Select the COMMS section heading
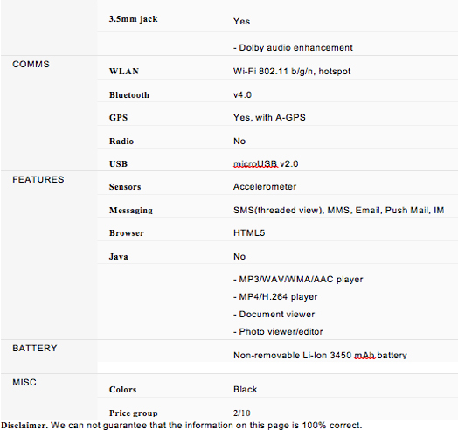Screen dimensions: 458x430 click(x=31, y=64)
